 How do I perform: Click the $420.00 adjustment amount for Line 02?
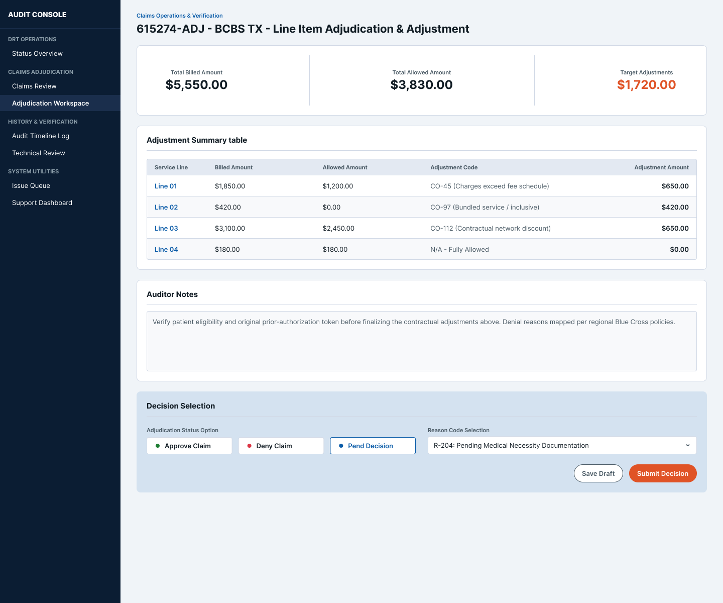pos(675,207)
